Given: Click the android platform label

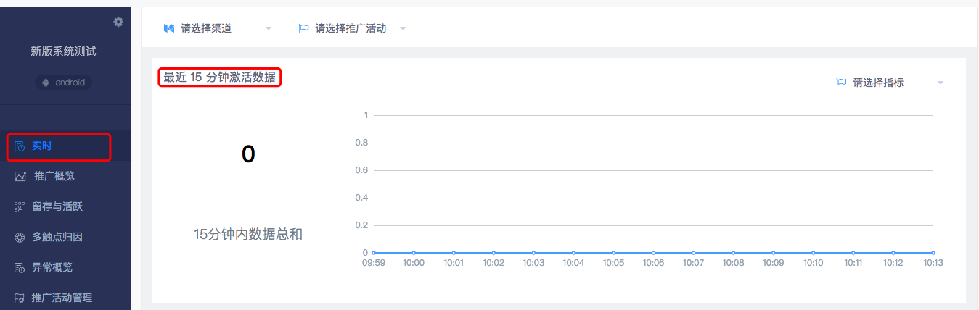Looking at the screenshot, I should tap(70, 83).
